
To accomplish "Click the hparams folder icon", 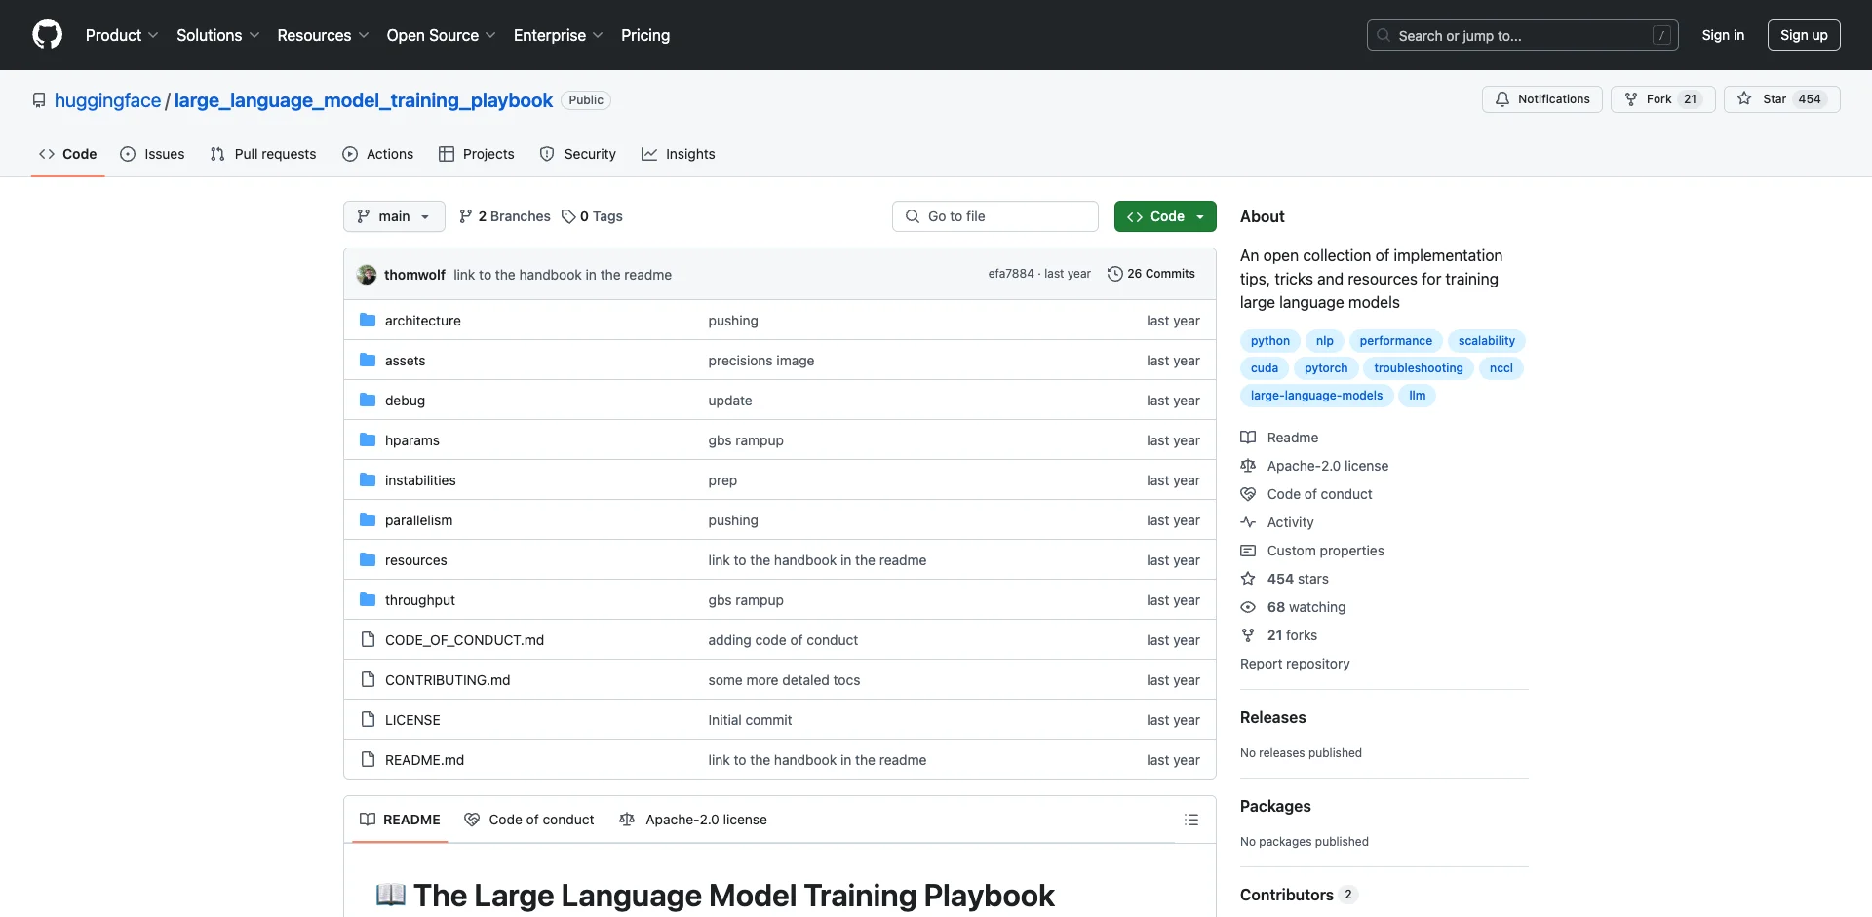I will point(368,440).
